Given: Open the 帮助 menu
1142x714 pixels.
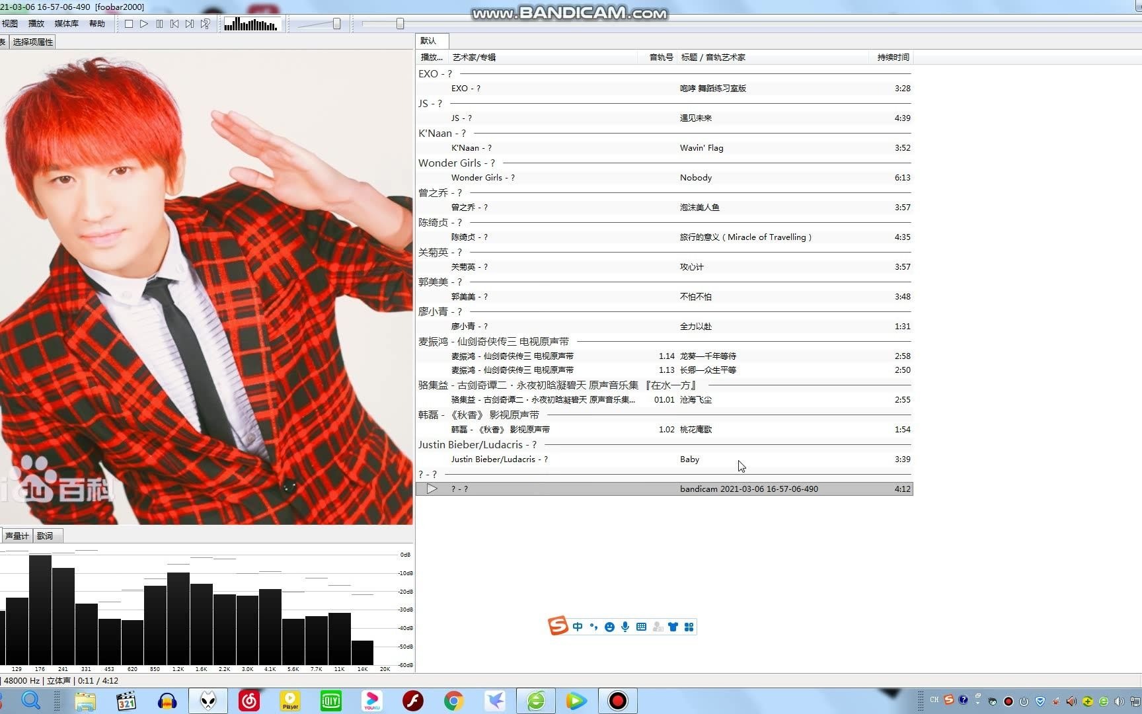Looking at the screenshot, I should (97, 24).
